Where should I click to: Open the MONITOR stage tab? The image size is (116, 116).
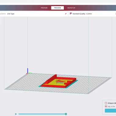coord(71,8)
